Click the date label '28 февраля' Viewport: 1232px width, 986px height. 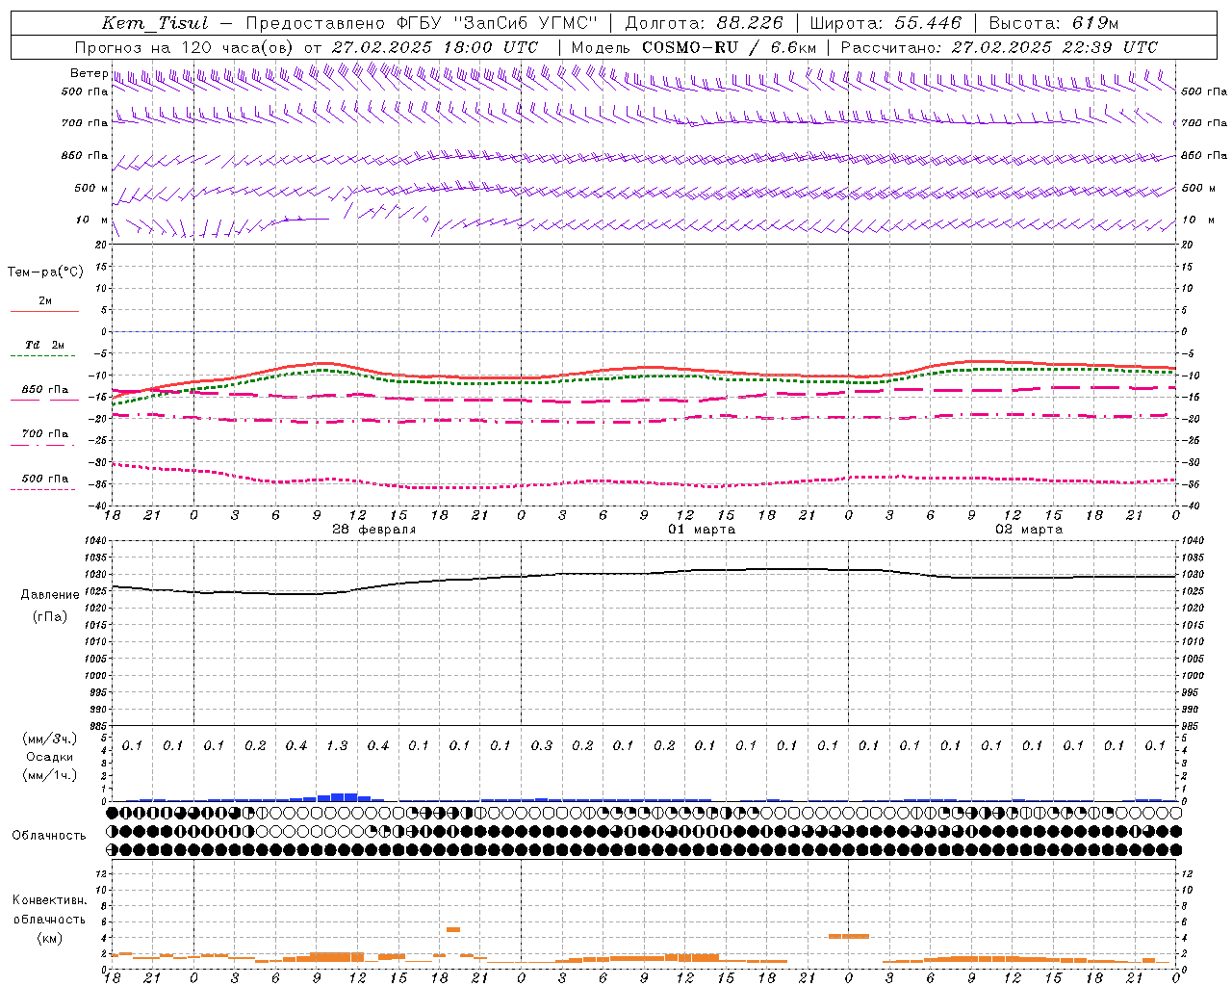pos(374,530)
